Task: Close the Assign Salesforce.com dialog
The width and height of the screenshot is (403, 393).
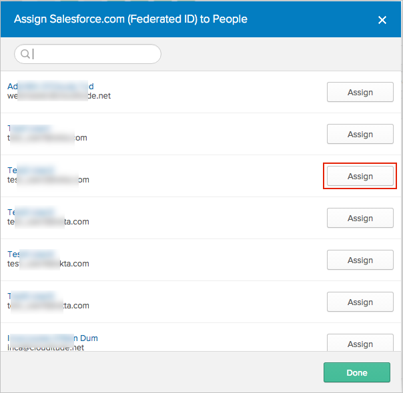Action: coord(382,20)
